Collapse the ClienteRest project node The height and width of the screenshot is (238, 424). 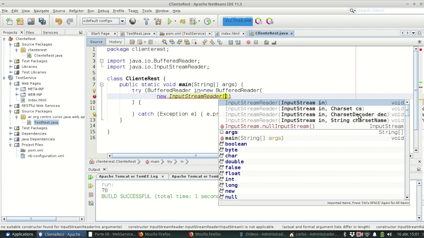4,39
